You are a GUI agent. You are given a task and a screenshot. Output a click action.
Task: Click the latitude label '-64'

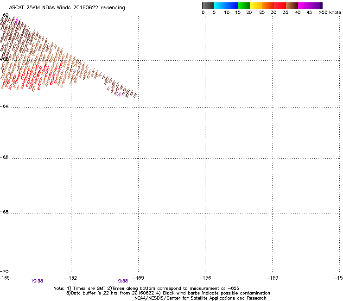tap(4, 107)
